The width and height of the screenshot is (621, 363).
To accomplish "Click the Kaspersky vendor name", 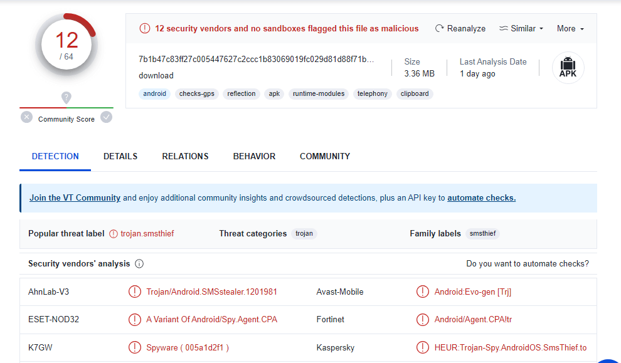I will point(336,347).
